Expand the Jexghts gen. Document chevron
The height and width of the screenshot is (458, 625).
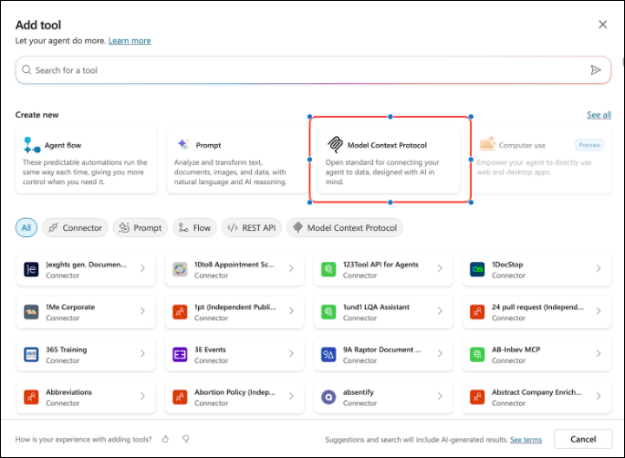pyautogui.click(x=142, y=268)
